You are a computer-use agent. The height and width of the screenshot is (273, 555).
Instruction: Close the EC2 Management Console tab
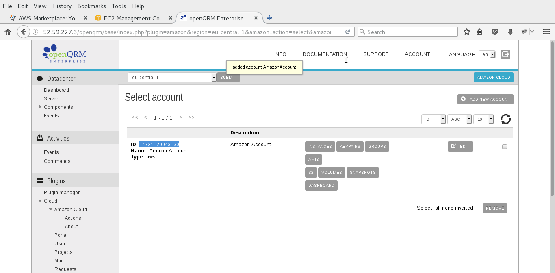(x=171, y=18)
